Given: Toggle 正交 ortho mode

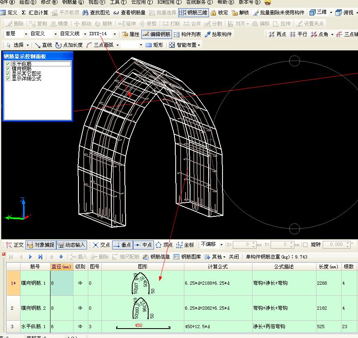Looking at the screenshot, I should click(15, 245).
